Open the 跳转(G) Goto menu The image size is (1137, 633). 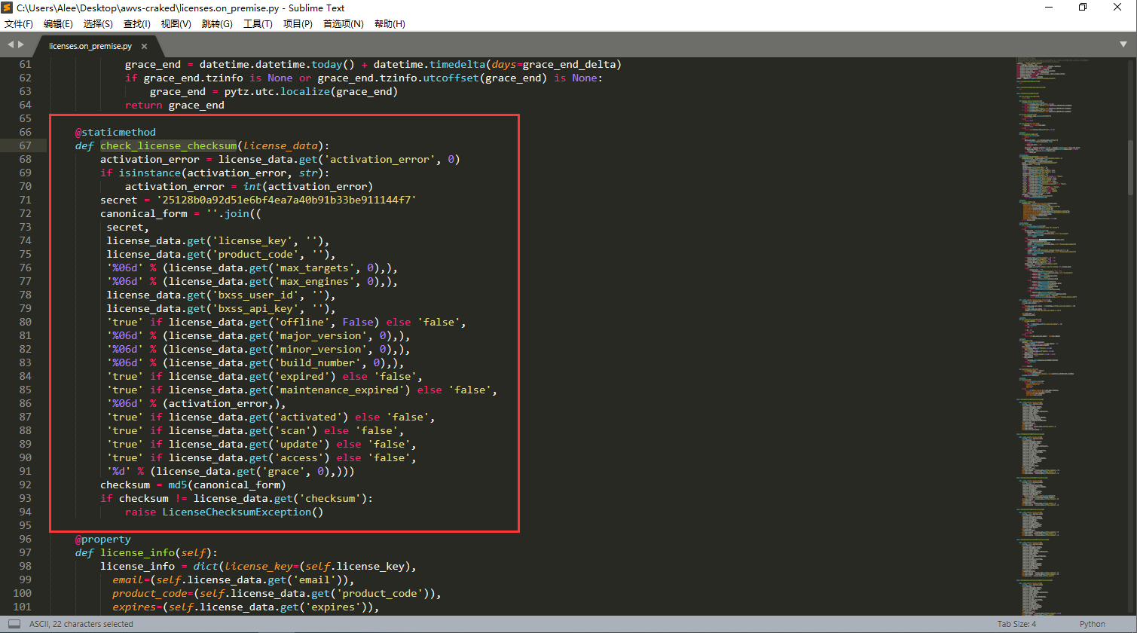[x=217, y=24]
